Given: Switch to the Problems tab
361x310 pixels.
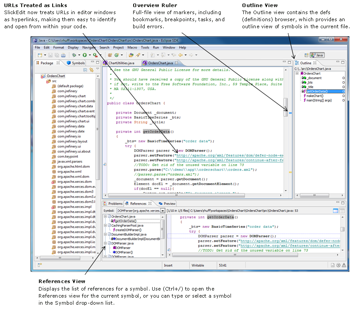Looking at the screenshot, I should tap(115, 204).
